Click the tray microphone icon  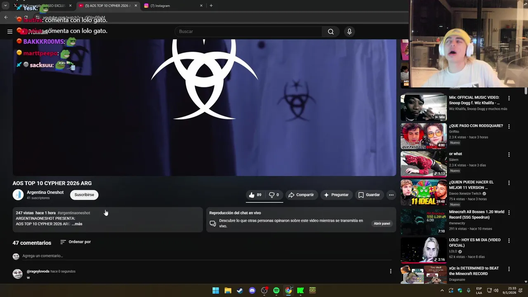click(469, 290)
